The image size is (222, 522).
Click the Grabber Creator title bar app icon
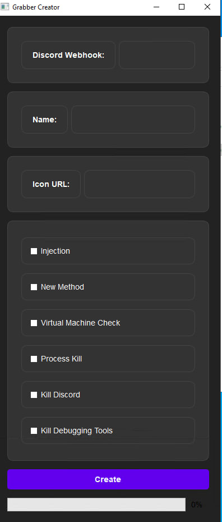[x=4, y=7]
